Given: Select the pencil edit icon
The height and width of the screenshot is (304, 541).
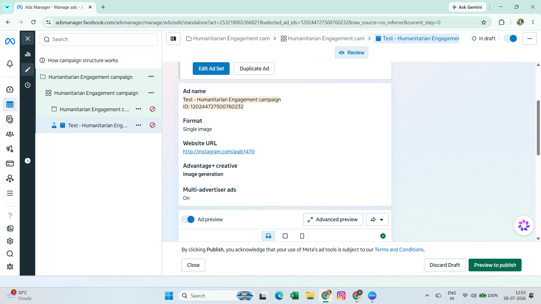Looking at the screenshot, I should (28, 70).
